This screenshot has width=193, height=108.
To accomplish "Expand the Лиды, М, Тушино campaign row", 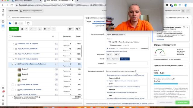I will (x=13, y=49).
